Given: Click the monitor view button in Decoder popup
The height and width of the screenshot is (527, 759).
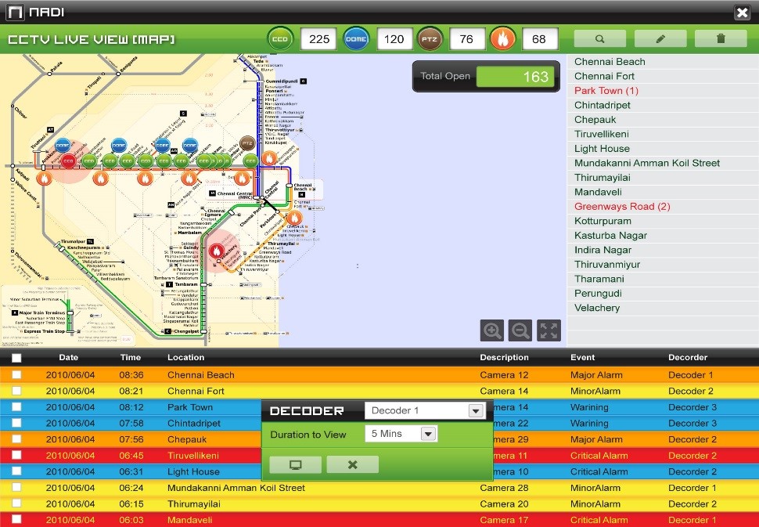Looking at the screenshot, I should 295,465.
